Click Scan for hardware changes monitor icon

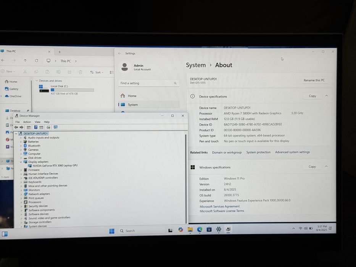pos(56,127)
